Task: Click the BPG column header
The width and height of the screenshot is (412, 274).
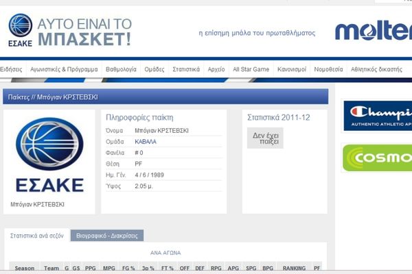Action: tap(268, 268)
